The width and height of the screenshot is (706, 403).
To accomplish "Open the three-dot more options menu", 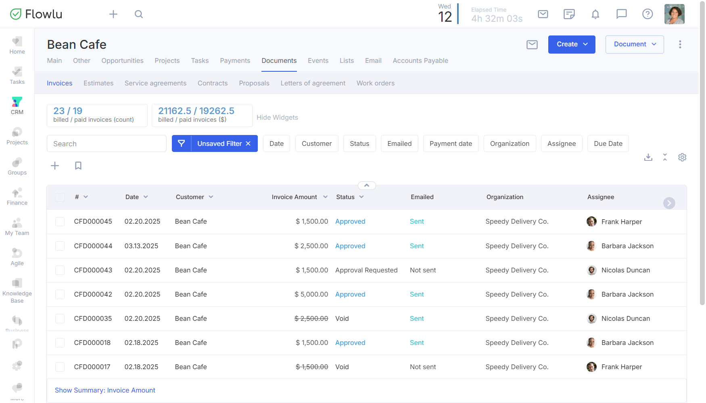I will click(680, 44).
